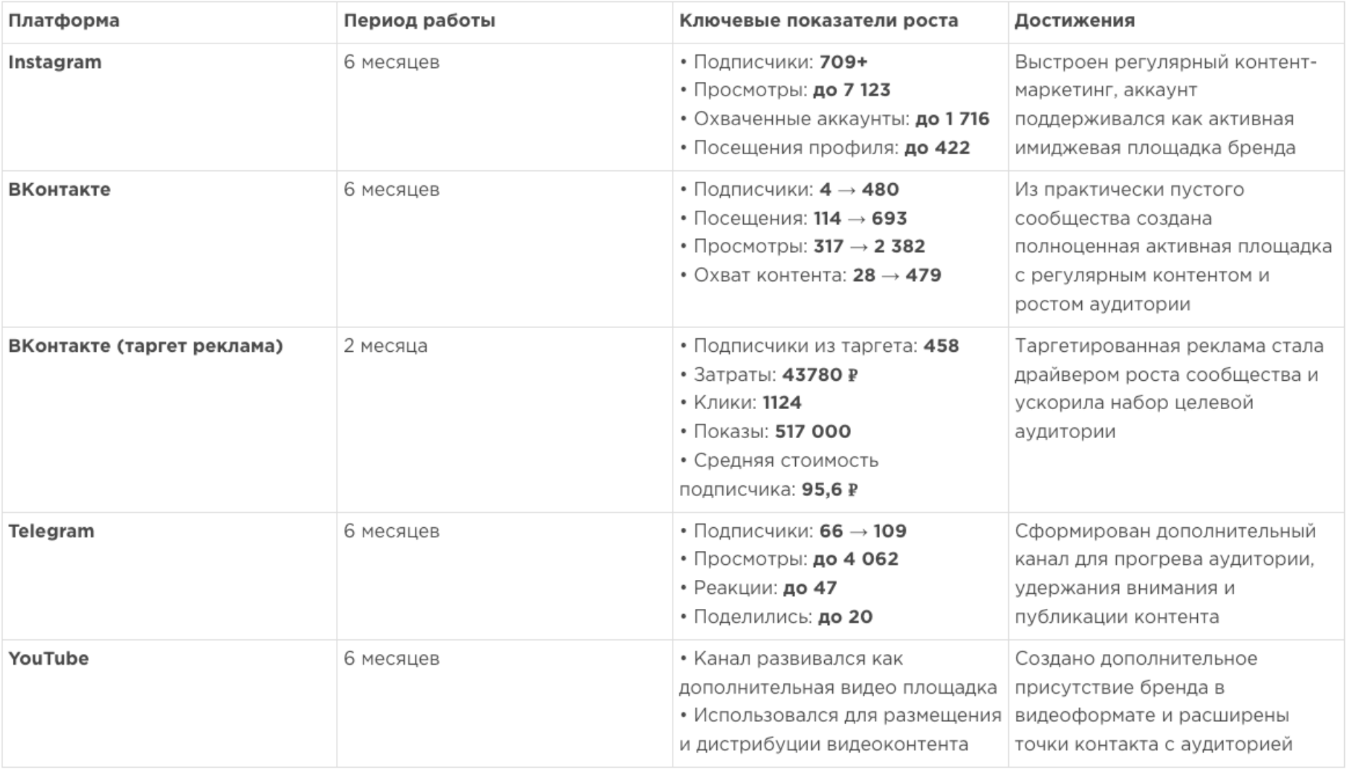The image size is (1347, 769).
Task: Click Затраты 43780 ₽ line
Action: [768, 374]
